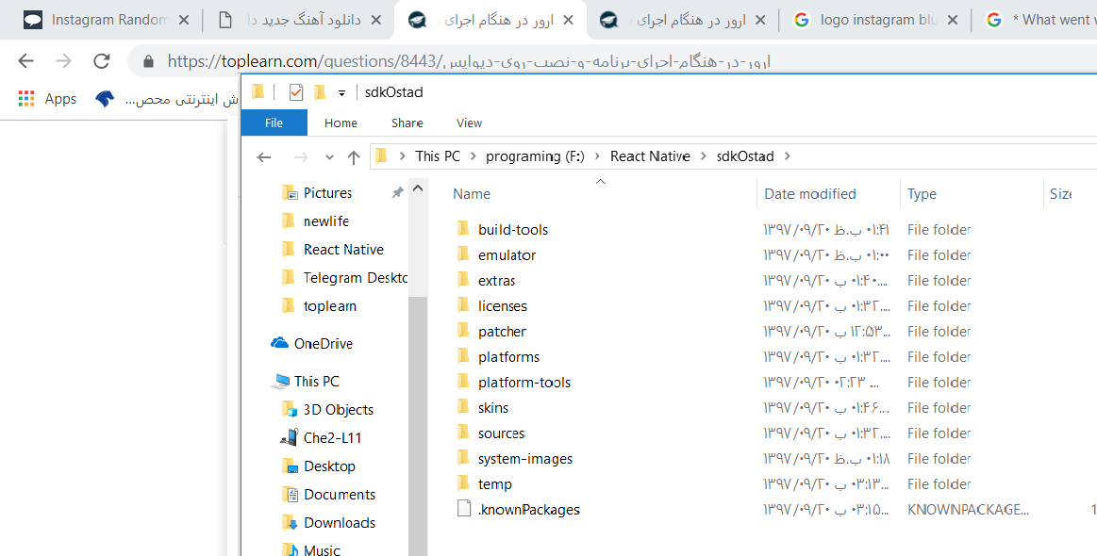Close the logo instagram blu browser tab

[x=952, y=20]
